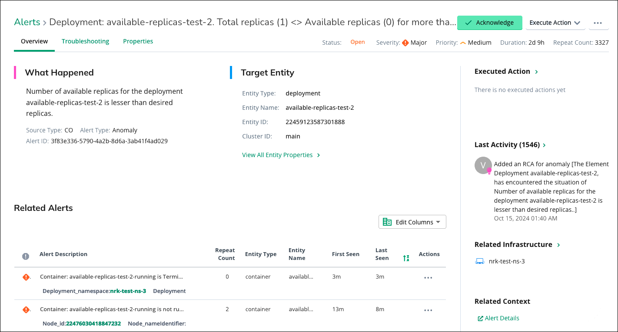Click the nrk-test-ns-3 infrastructure icon
This screenshot has height=332, width=618.
[480, 261]
